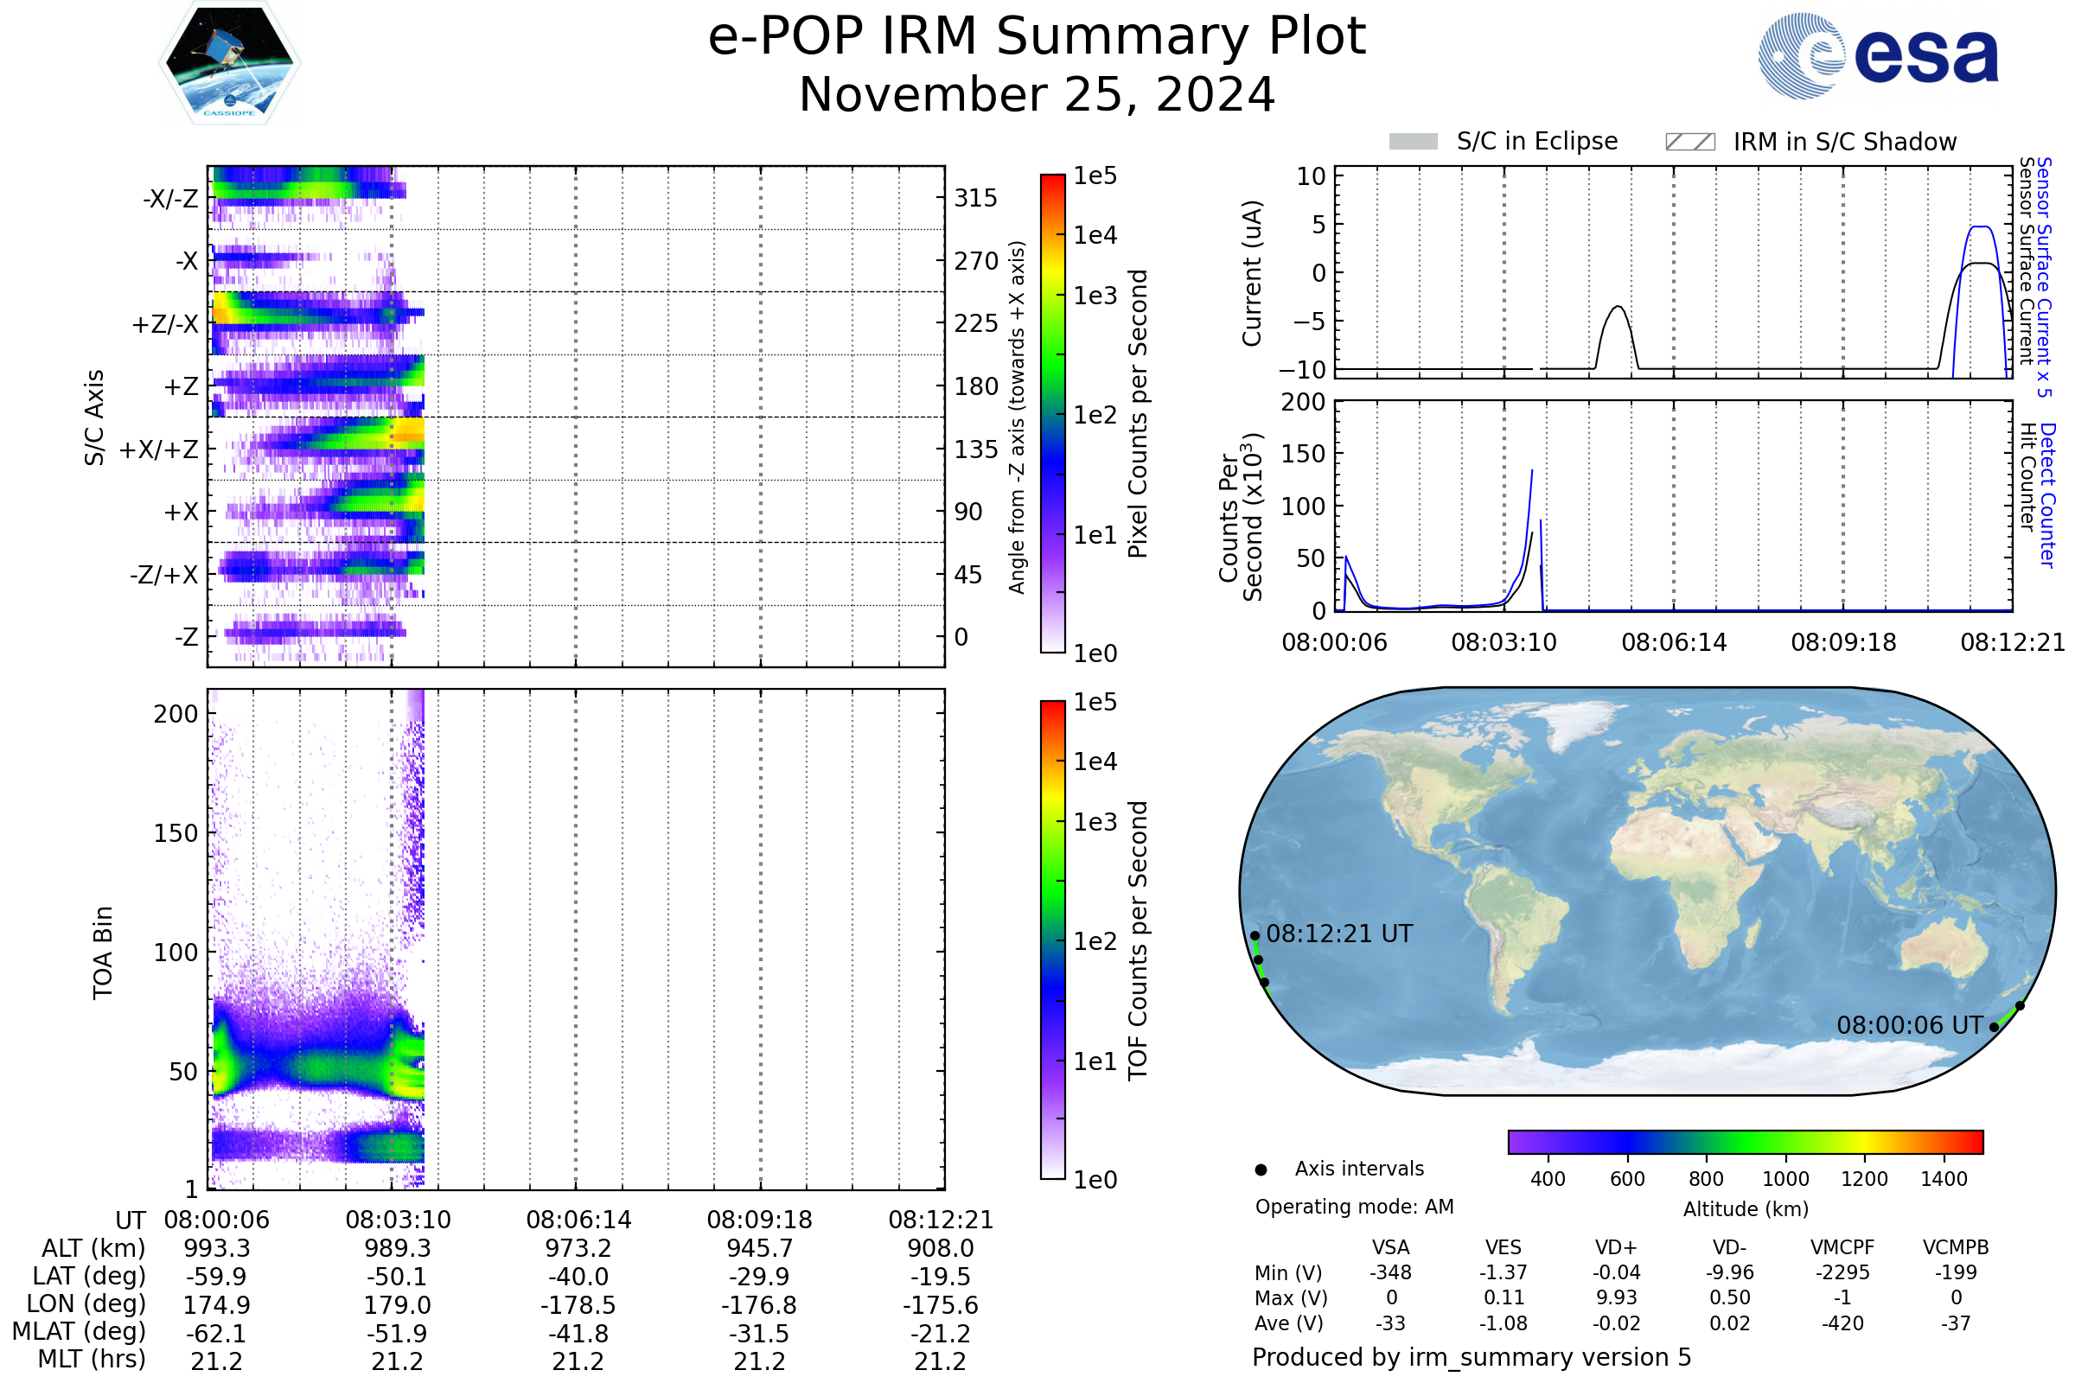The width and height of the screenshot is (2075, 1383).
Task: Click the CASSIOPE satellite mission logo
Action: (x=229, y=63)
